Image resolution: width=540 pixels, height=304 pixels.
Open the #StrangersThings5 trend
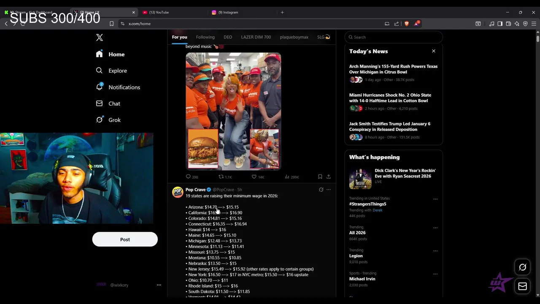click(367, 204)
